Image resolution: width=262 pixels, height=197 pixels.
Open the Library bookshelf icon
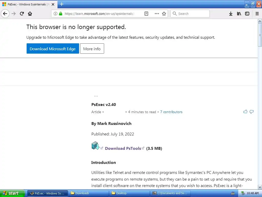(x=239, y=14)
